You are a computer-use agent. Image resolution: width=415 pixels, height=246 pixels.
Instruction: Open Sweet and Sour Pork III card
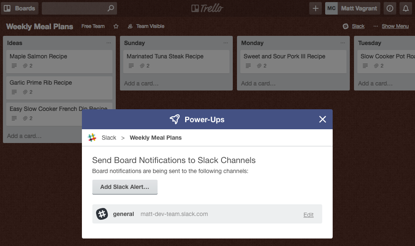pyautogui.click(x=293, y=62)
